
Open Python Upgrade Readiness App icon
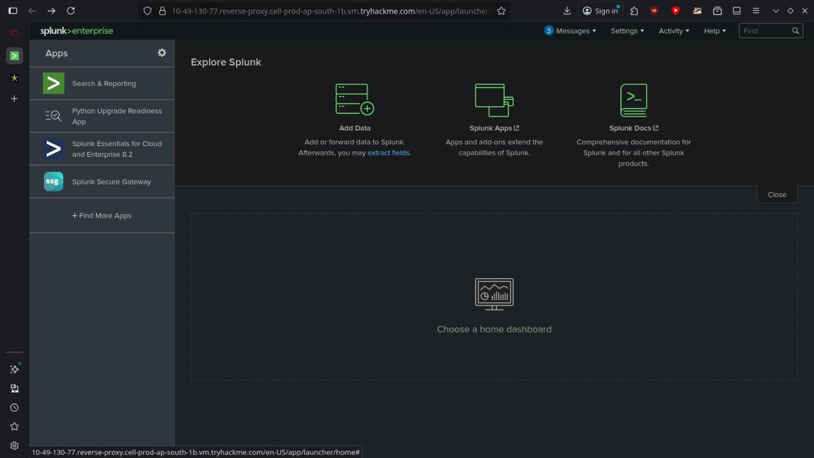(x=53, y=116)
